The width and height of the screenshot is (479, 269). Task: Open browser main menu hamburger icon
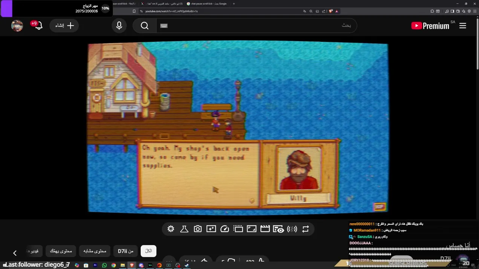[475, 11]
